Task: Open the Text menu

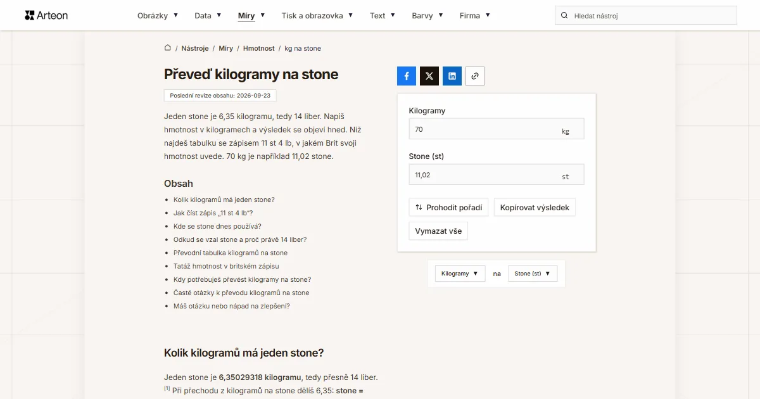Action: click(383, 15)
